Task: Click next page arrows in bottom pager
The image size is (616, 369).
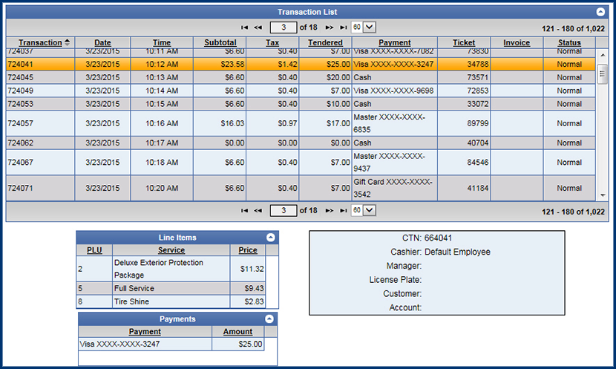Action: 330,211
